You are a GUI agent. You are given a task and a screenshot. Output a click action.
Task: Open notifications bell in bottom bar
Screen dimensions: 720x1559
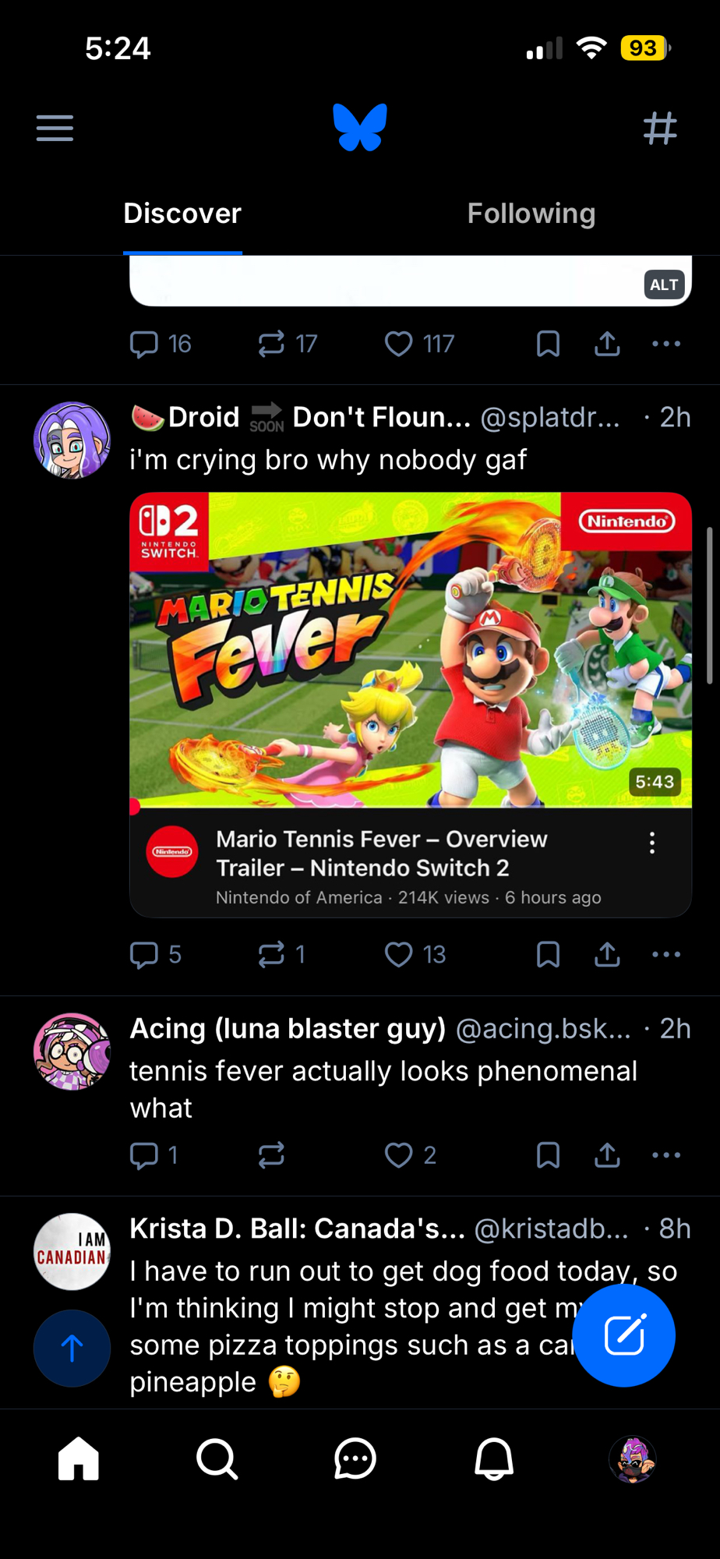point(494,1458)
